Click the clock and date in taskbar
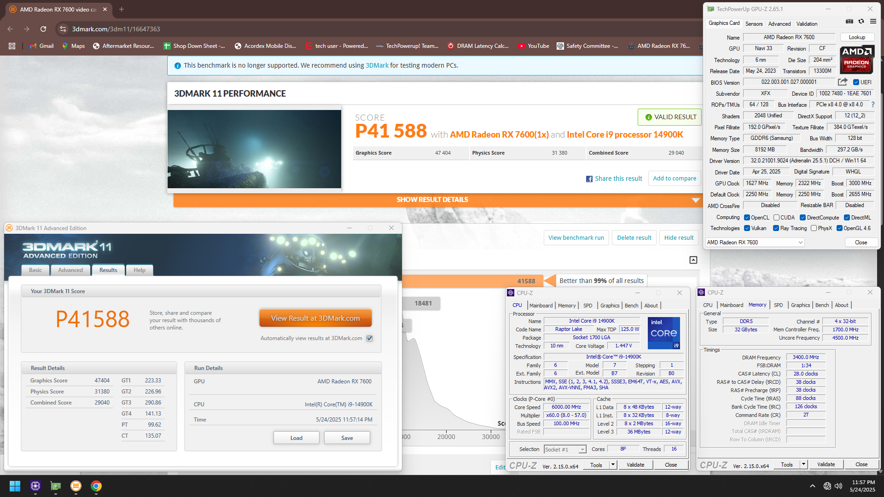The width and height of the screenshot is (884, 497). coord(862,486)
